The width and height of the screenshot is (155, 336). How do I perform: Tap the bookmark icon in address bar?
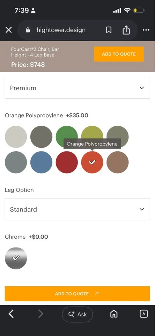pos(109,30)
